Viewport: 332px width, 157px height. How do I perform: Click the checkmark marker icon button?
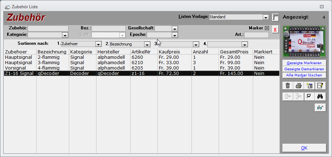pyautogui.click(x=309, y=96)
